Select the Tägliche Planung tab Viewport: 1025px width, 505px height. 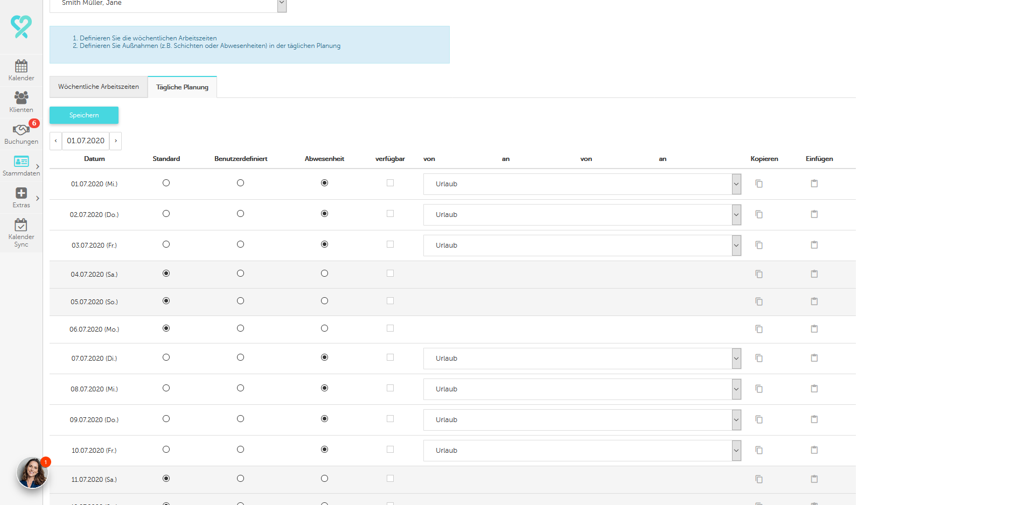[x=182, y=87]
